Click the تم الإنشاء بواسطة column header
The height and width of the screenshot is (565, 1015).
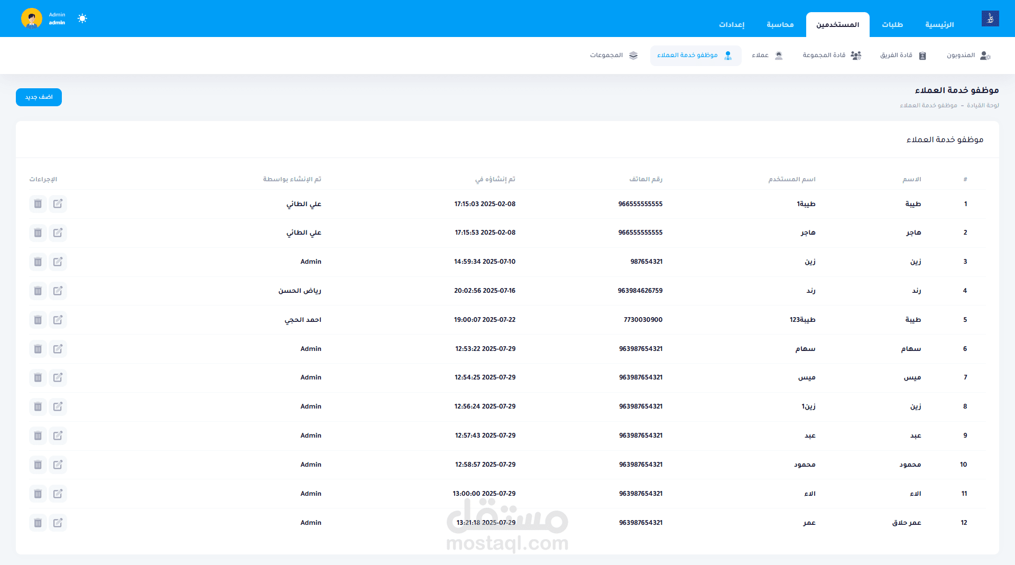point(292,179)
